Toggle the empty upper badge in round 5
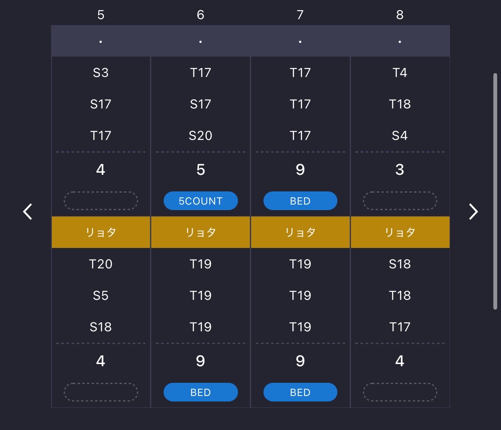501x430 pixels. (x=101, y=201)
